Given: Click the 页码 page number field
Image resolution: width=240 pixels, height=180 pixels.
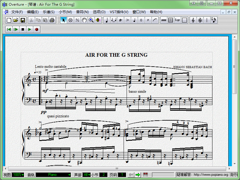Looking at the screenshot, I should coord(122,175).
